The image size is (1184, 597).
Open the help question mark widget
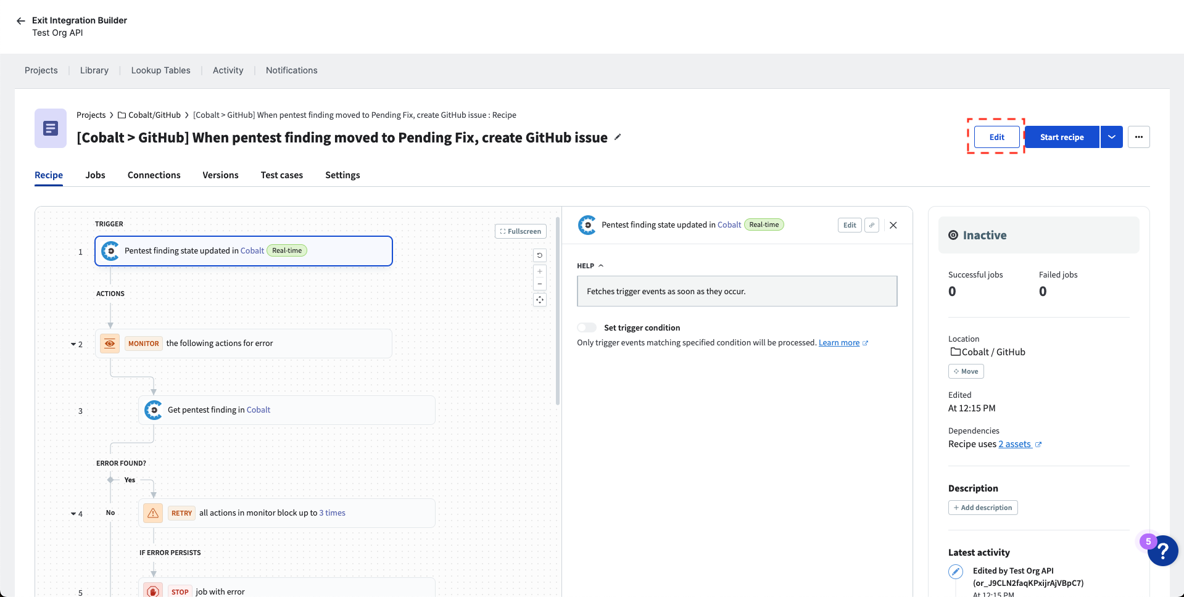(x=1163, y=551)
